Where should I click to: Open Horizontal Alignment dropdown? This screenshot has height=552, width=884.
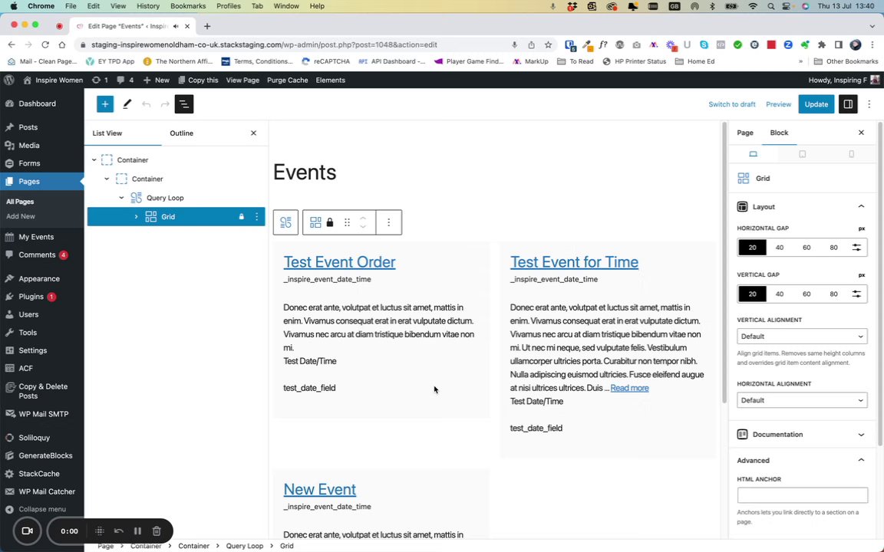802,400
